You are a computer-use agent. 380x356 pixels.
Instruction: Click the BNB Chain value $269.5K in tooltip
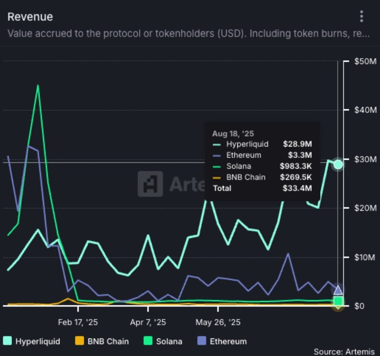click(x=296, y=177)
